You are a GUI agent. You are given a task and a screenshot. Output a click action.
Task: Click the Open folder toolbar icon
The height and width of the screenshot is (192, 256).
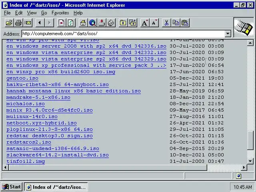(9, 23)
